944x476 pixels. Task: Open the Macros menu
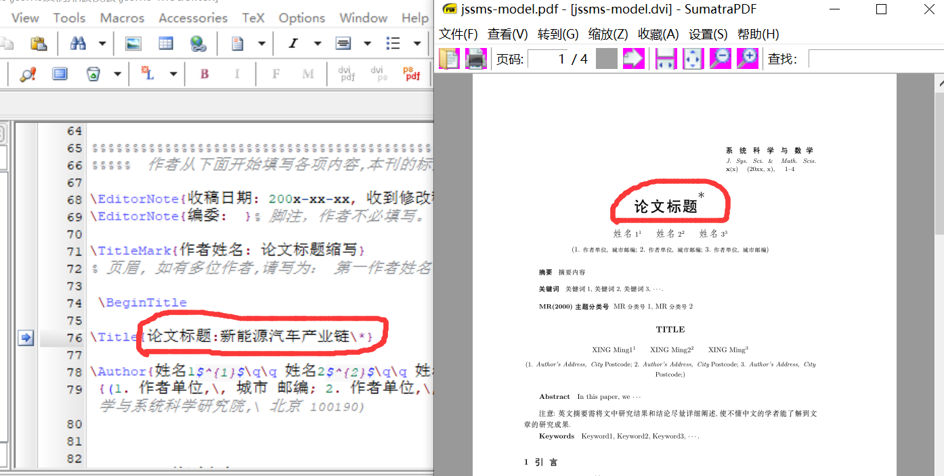[x=123, y=18]
